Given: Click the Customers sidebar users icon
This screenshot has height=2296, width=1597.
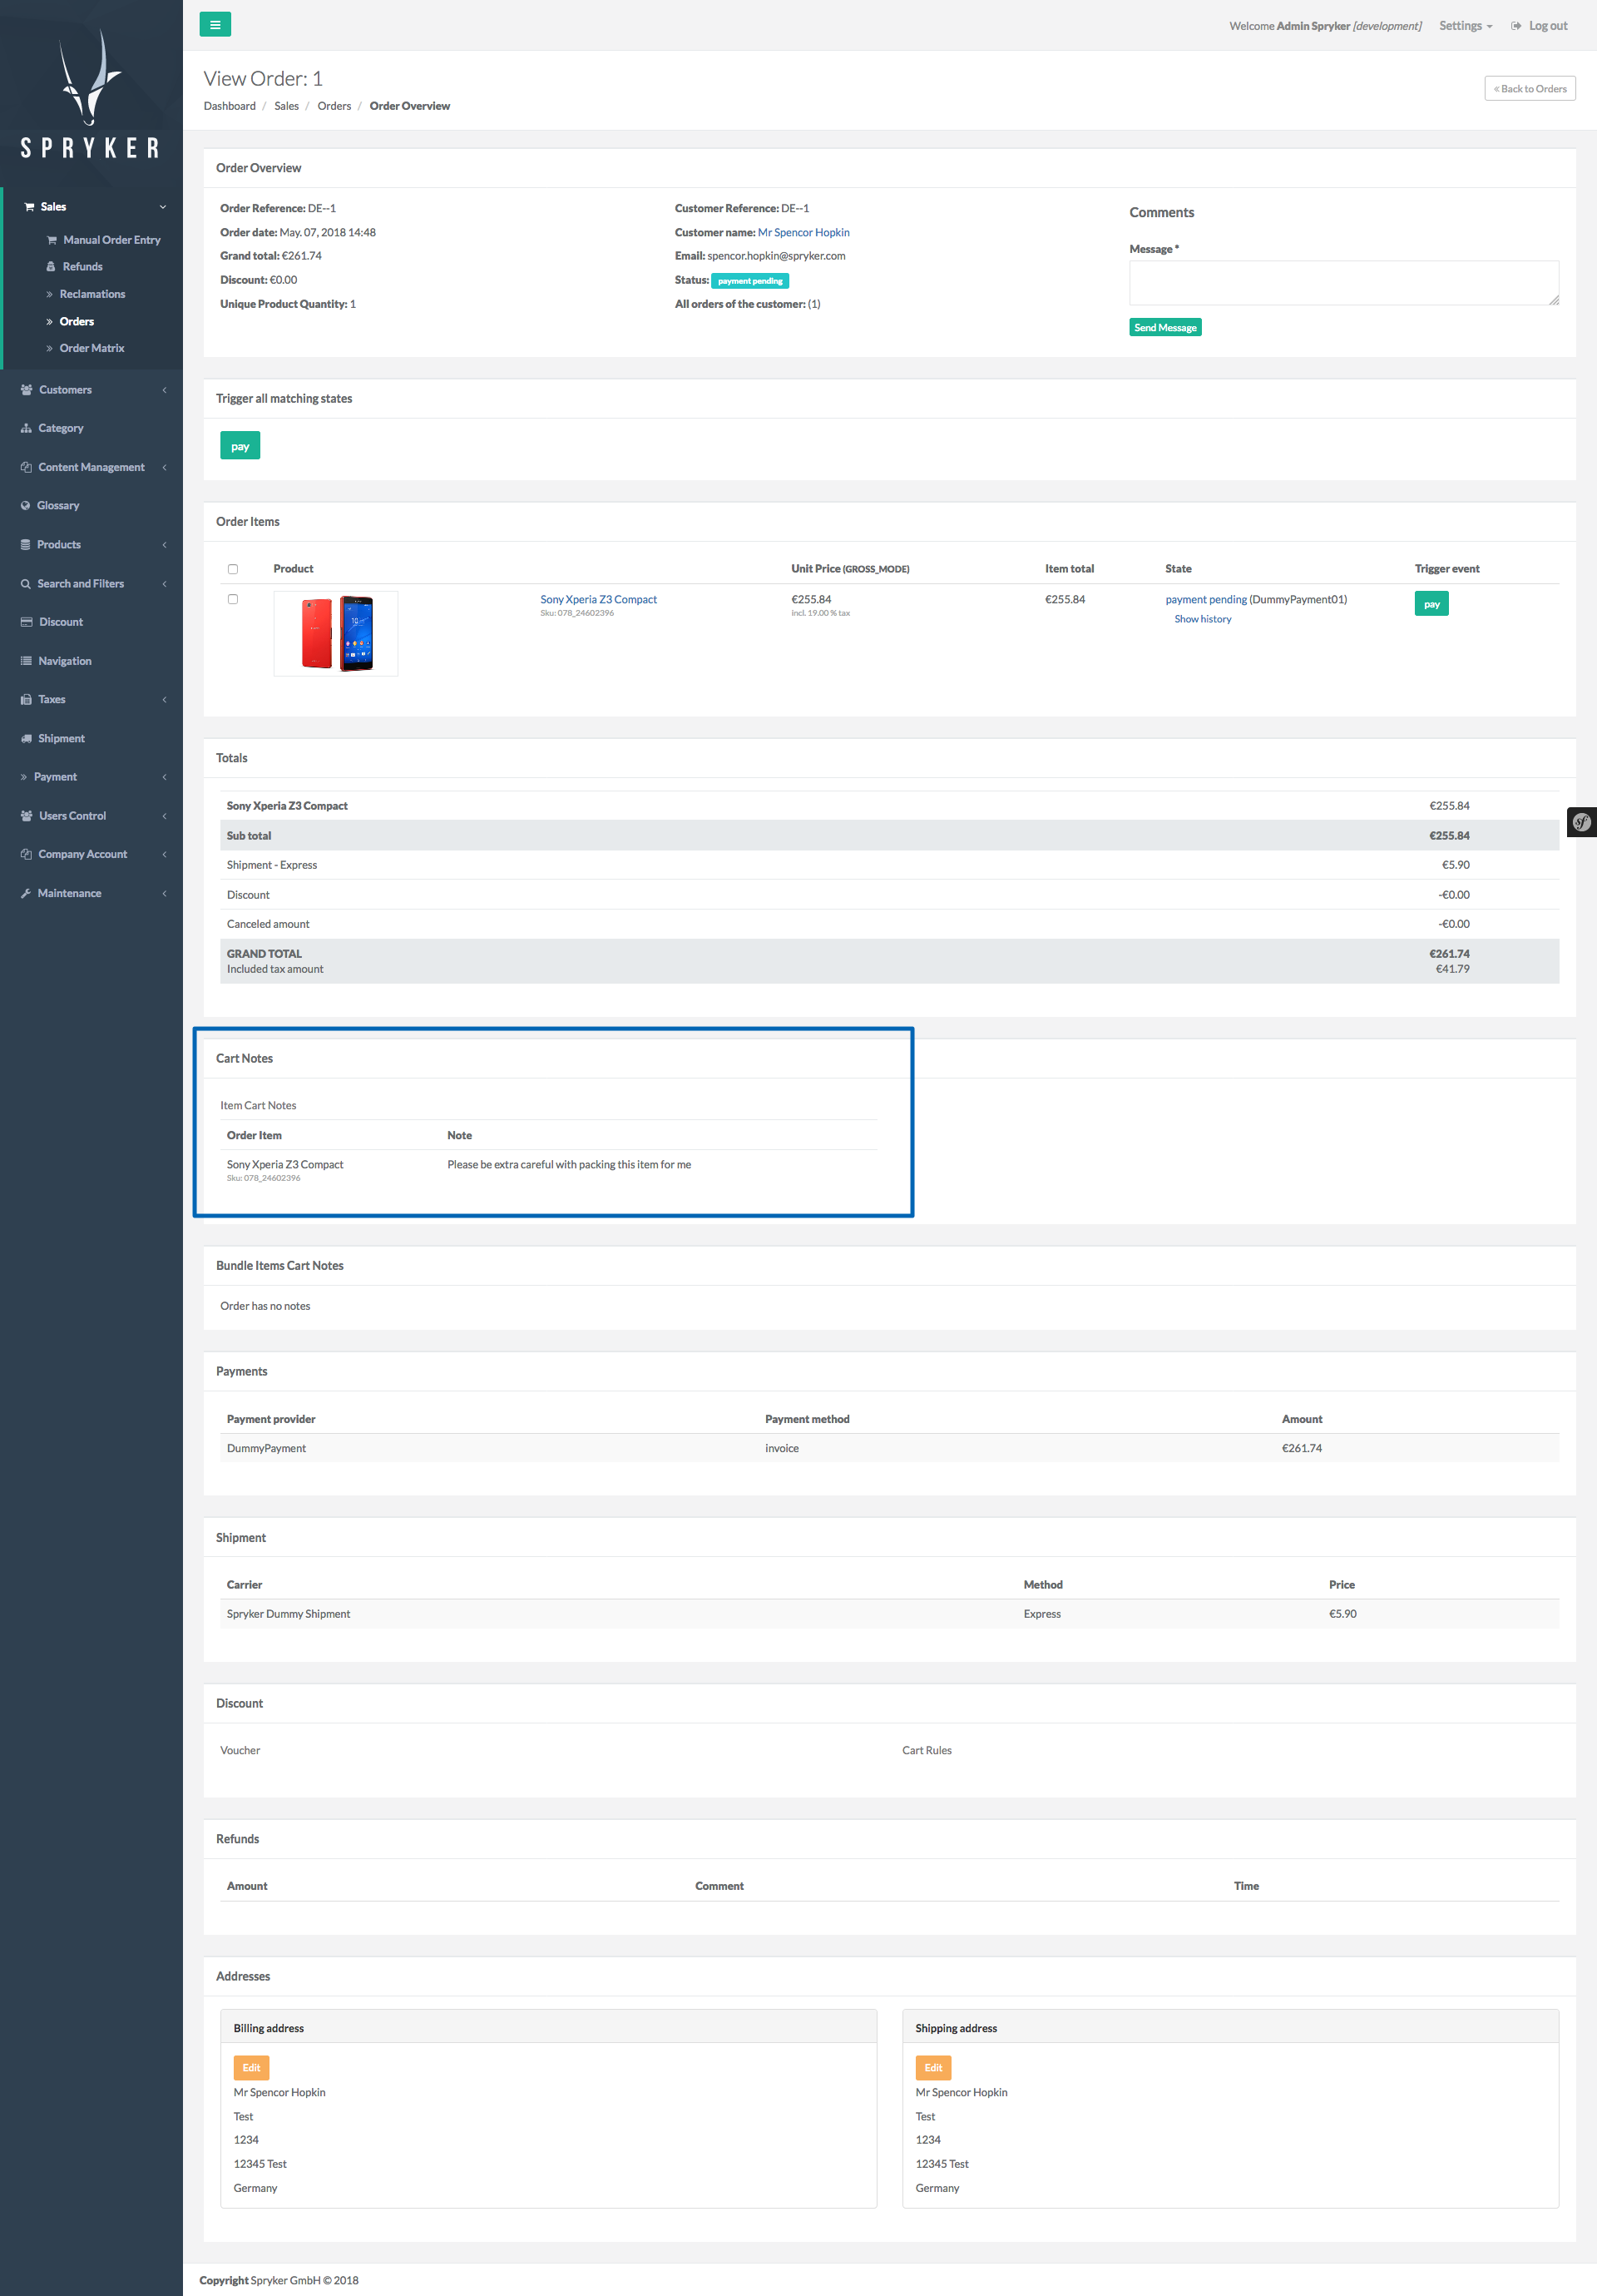Looking at the screenshot, I should click(x=26, y=390).
